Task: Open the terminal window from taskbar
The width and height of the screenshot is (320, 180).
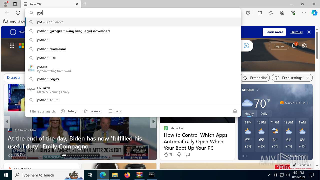Action: tap(151, 175)
